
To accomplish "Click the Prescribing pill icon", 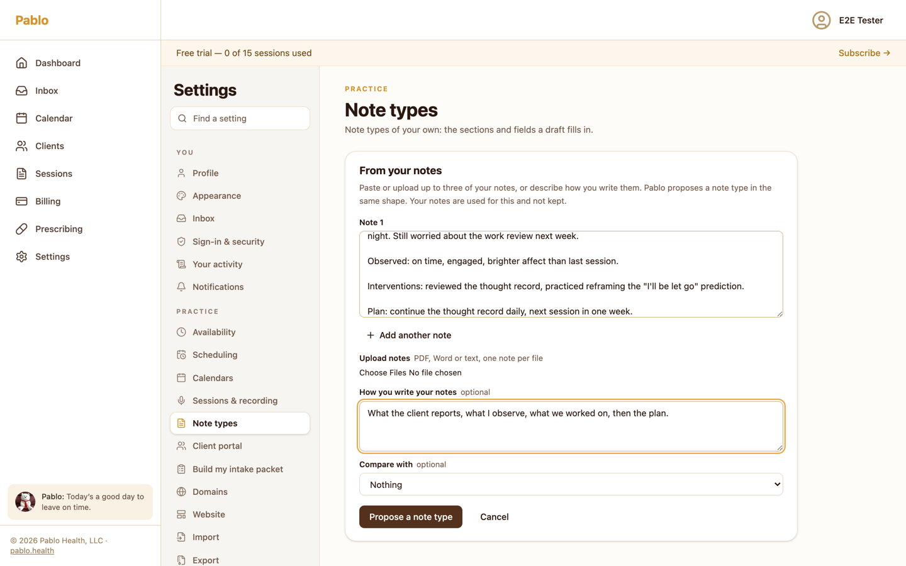I will point(21,229).
